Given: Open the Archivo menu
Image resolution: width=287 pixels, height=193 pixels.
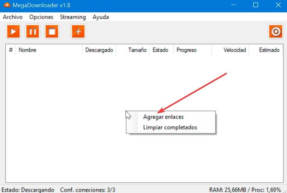Looking at the screenshot, I should pyautogui.click(x=13, y=17).
